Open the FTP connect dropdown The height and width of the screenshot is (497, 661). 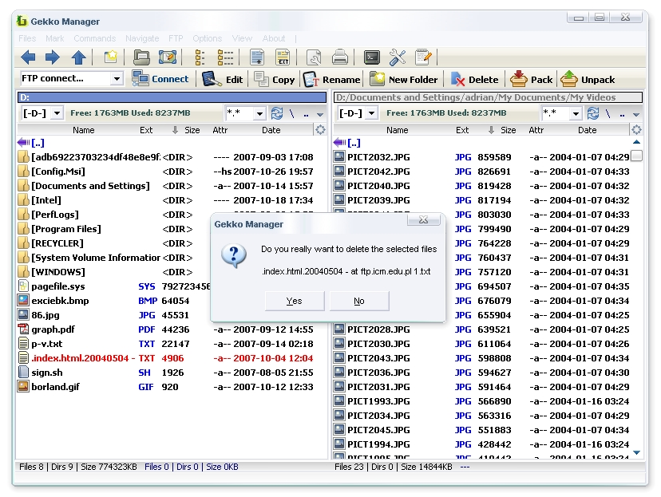(117, 78)
